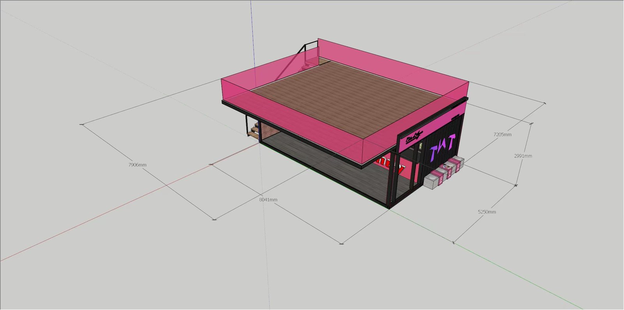
Task: Select the 7906mm dimension label
Action: click(x=137, y=165)
